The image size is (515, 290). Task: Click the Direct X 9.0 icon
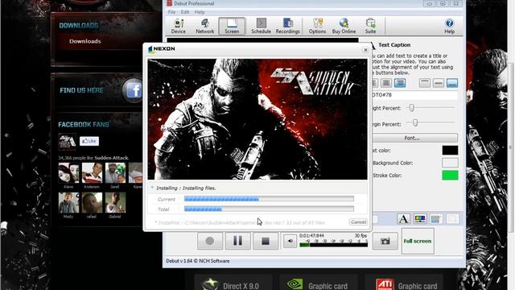coord(209,284)
